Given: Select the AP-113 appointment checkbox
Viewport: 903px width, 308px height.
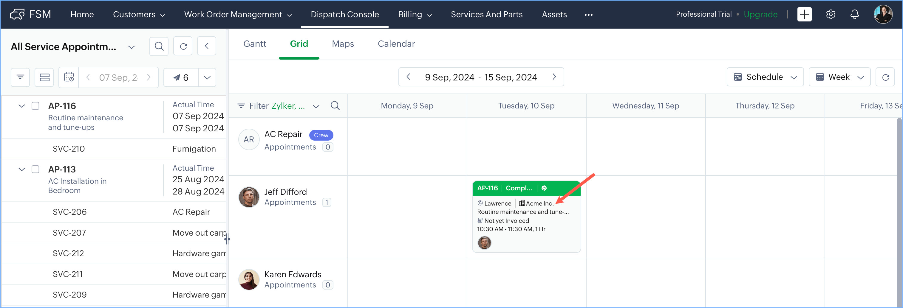Looking at the screenshot, I should click(x=35, y=169).
